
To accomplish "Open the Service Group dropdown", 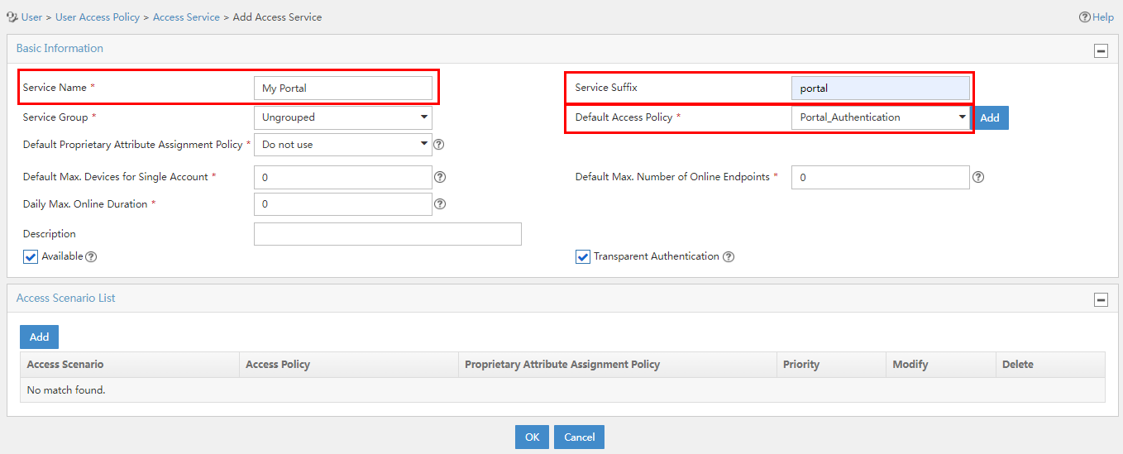I will coord(343,117).
